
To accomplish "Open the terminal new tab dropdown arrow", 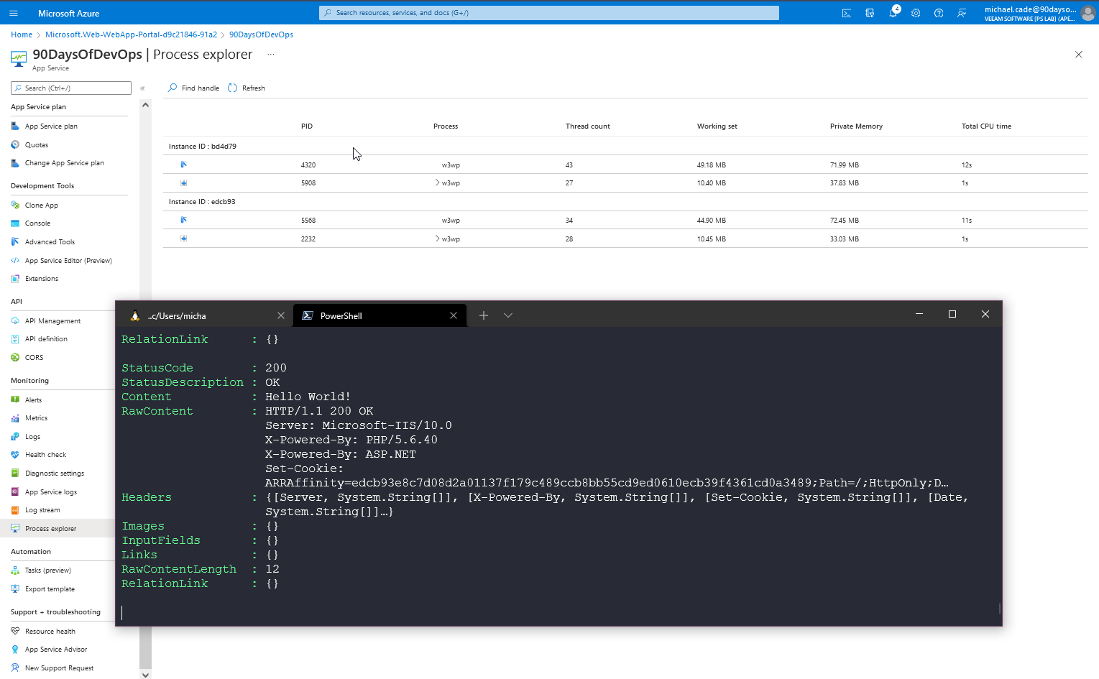I will click(508, 315).
